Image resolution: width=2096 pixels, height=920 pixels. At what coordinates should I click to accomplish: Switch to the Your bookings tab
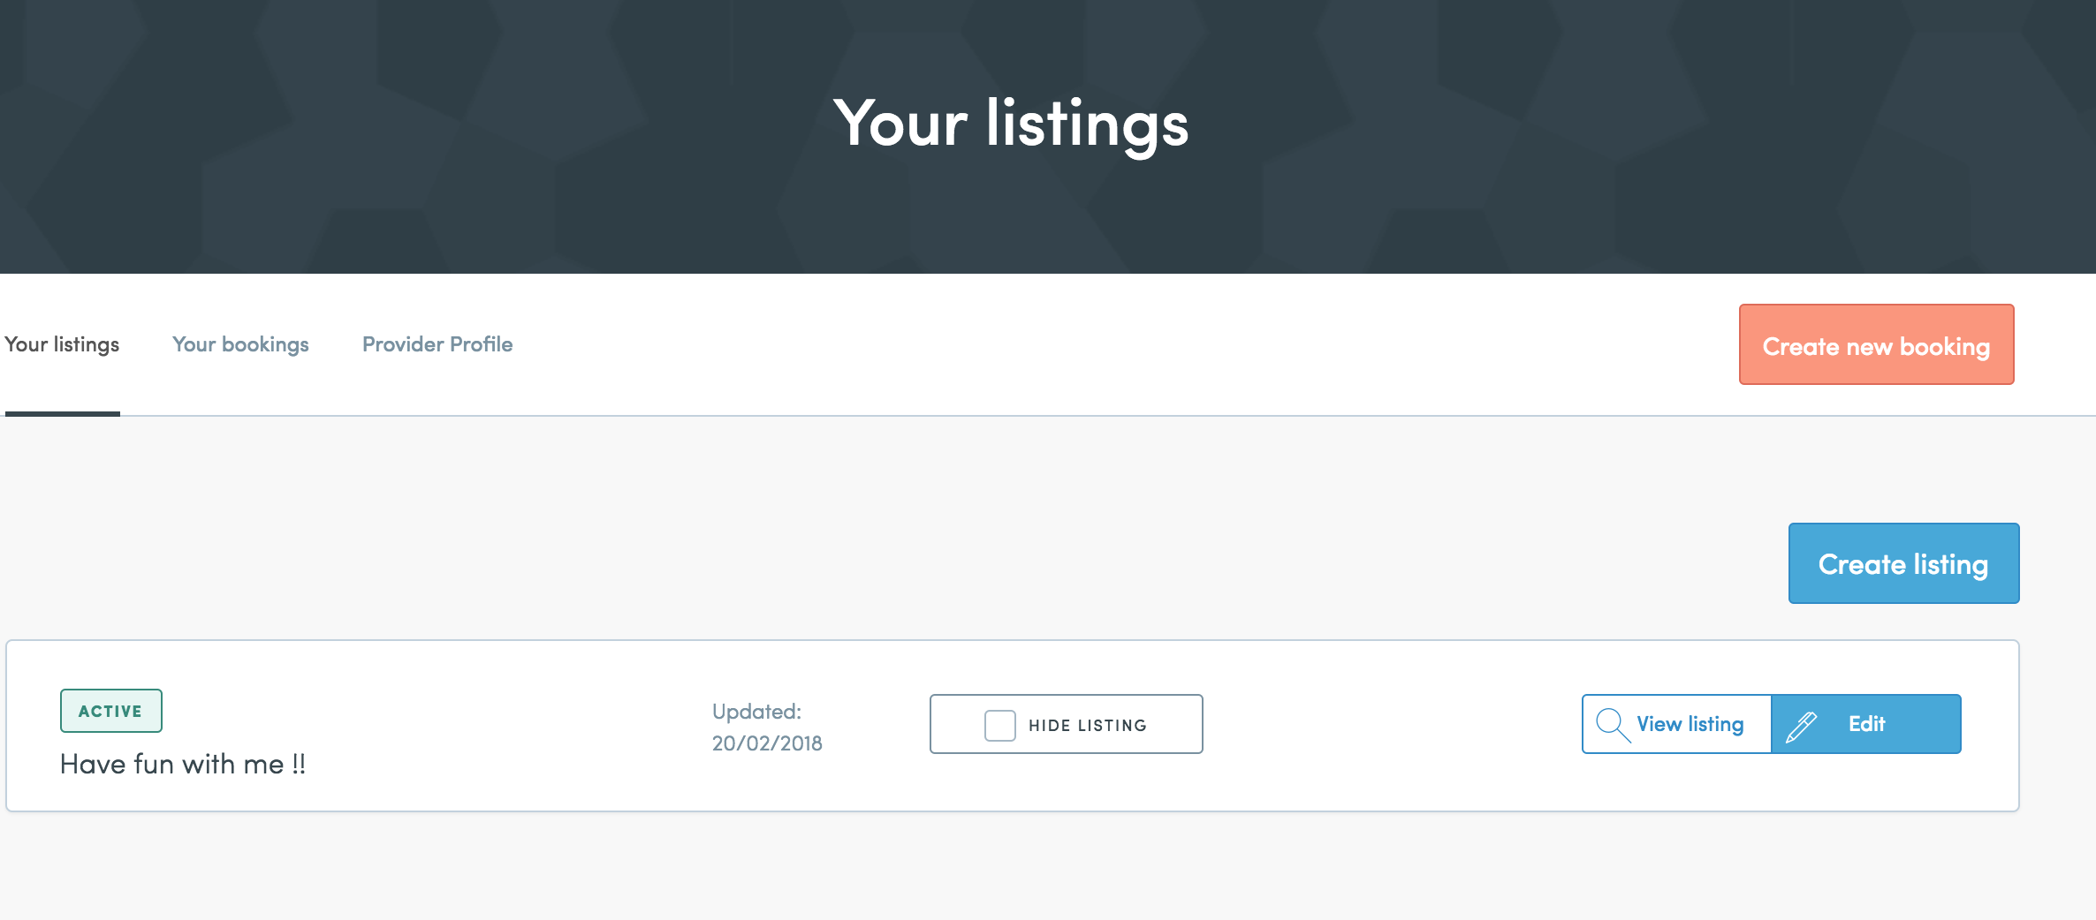pos(240,344)
